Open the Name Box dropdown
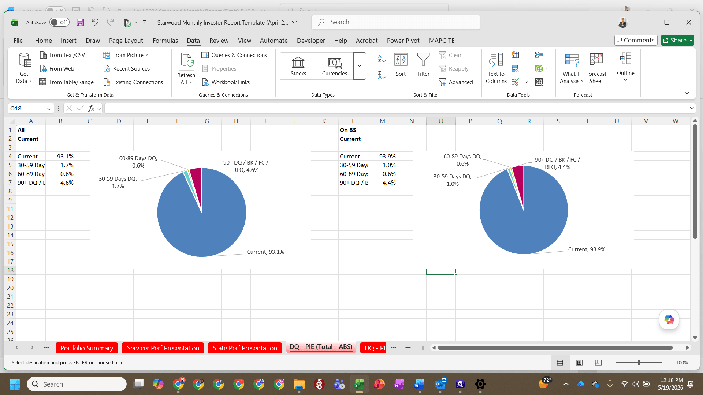This screenshot has height=395, width=703. point(49,109)
